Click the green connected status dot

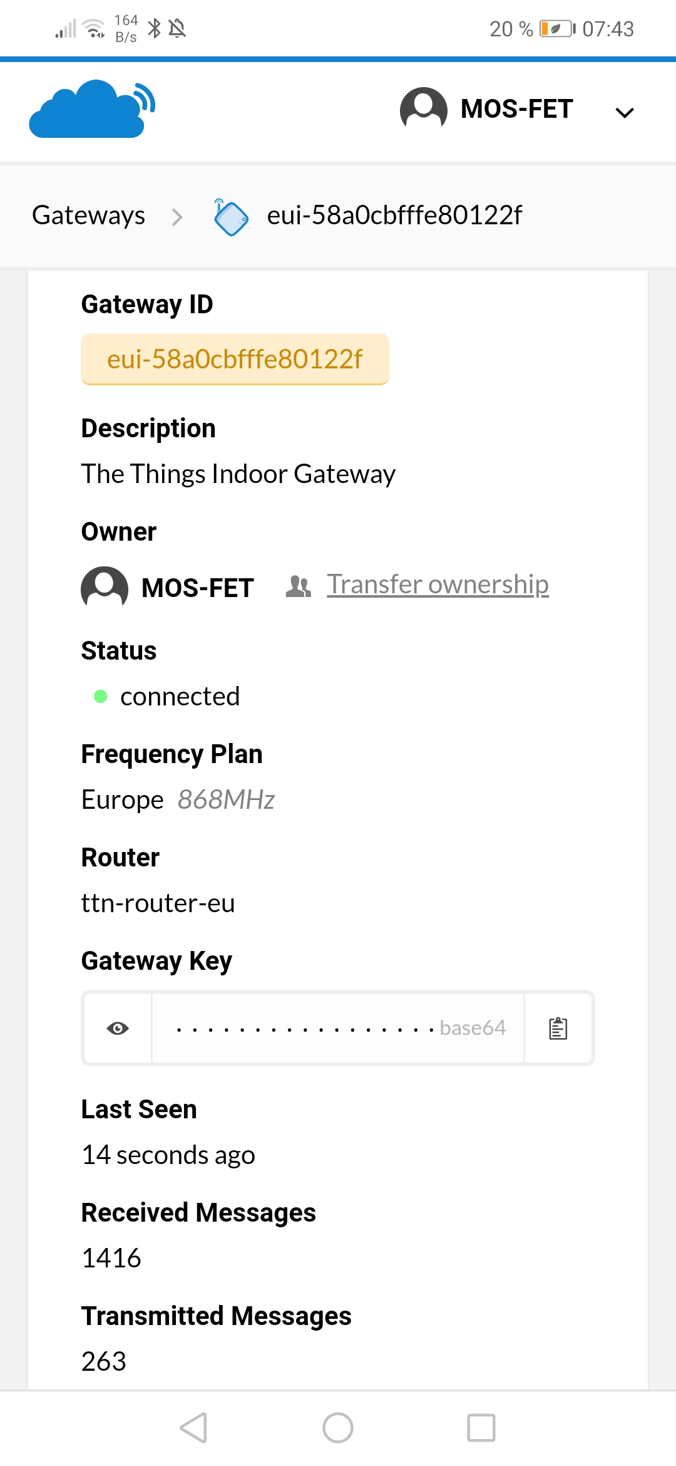pyautogui.click(x=100, y=697)
